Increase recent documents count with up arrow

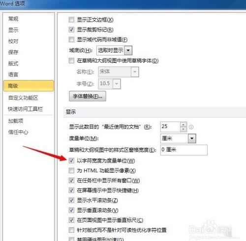184,125
